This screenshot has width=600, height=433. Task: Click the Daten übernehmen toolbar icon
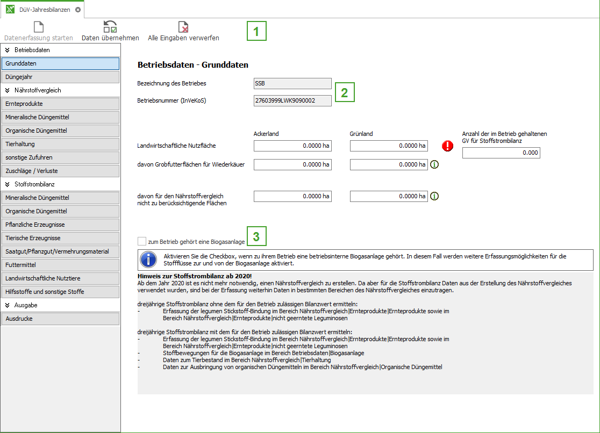click(x=110, y=27)
